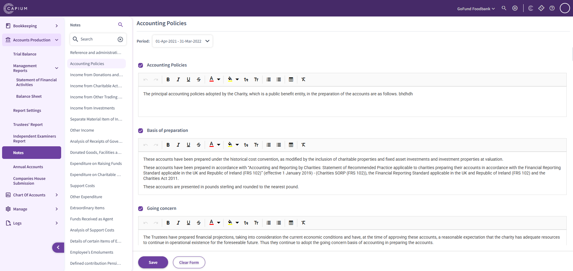Uncheck the Accounting Policies checkbox
Screen dimensions: 573x271
pyautogui.click(x=141, y=65)
